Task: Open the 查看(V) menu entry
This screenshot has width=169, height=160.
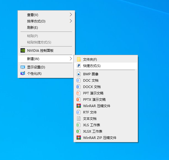Action: click(x=46, y=15)
